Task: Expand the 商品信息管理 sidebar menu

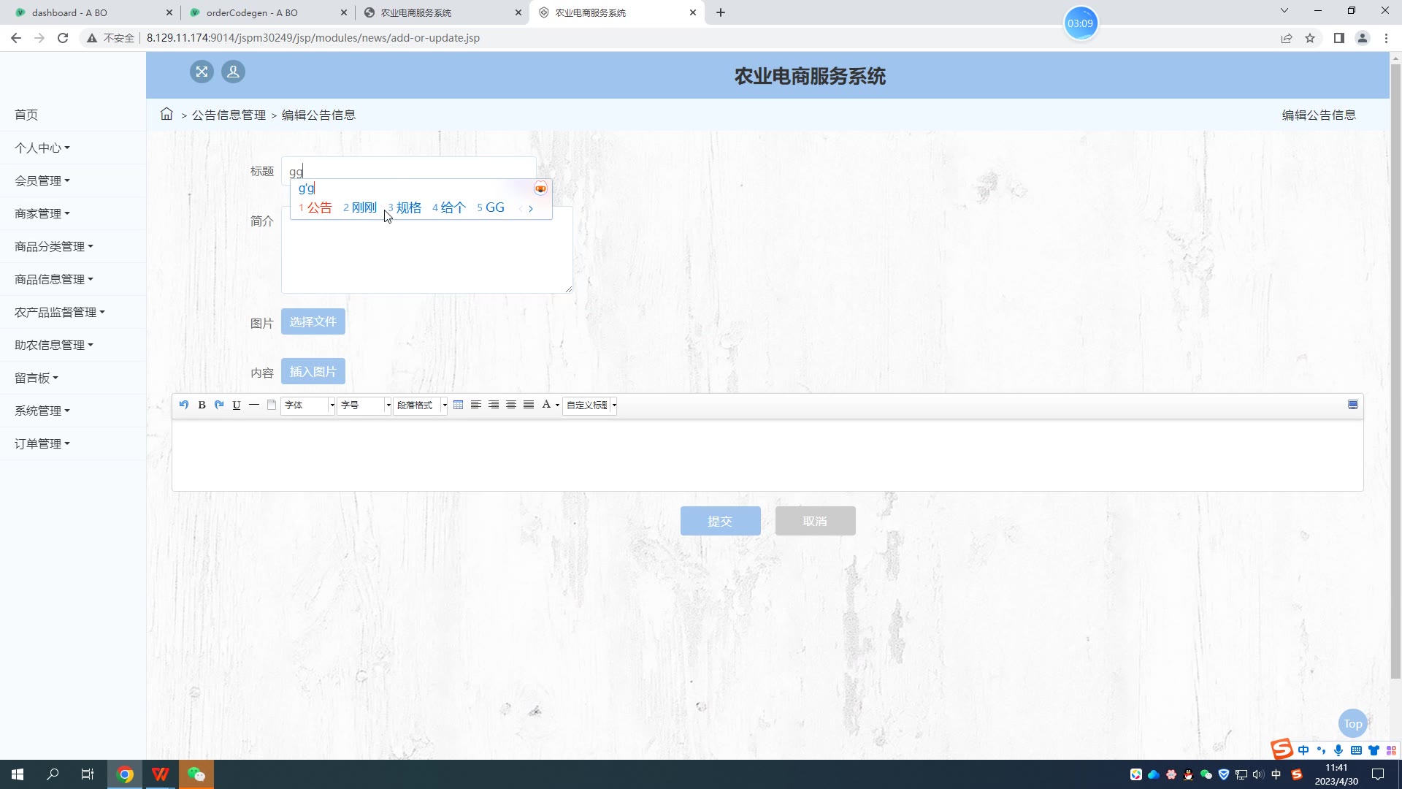Action: [54, 279]
